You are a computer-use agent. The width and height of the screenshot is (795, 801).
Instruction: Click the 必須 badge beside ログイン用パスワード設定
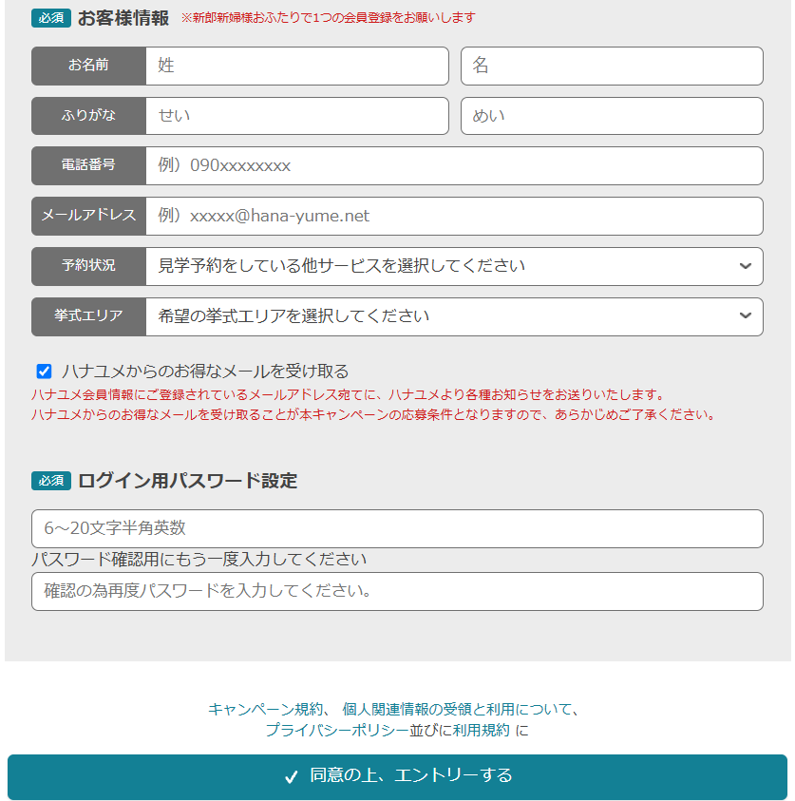click(x=51, y=481)
